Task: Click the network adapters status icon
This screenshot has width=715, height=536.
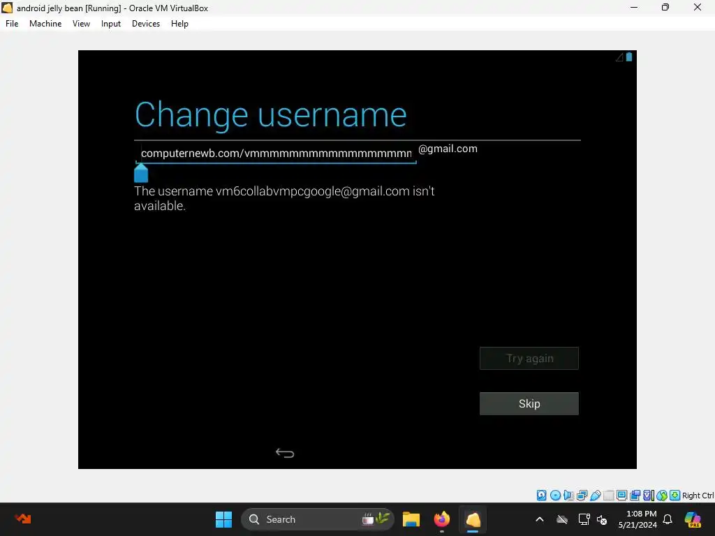Action: [x=582, y=496]
